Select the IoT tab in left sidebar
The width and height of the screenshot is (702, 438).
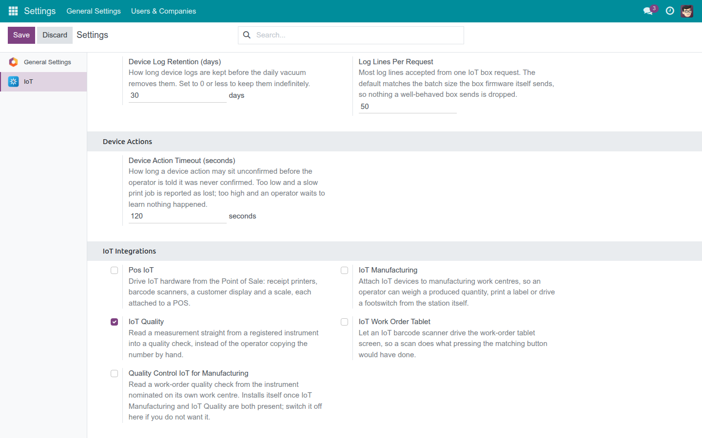click(x=43, y=81)
